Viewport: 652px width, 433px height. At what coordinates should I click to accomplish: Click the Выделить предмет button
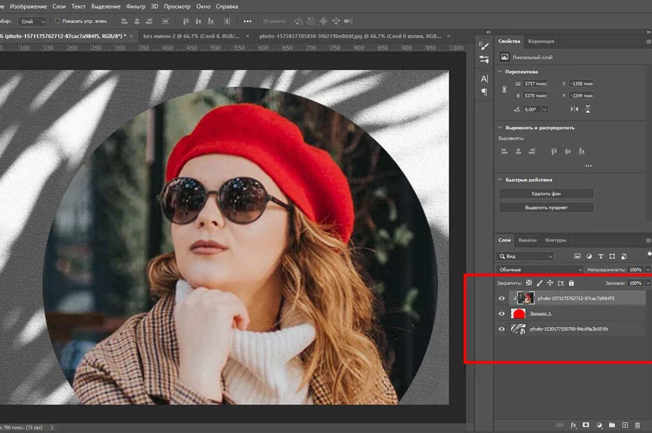(546, 207)
